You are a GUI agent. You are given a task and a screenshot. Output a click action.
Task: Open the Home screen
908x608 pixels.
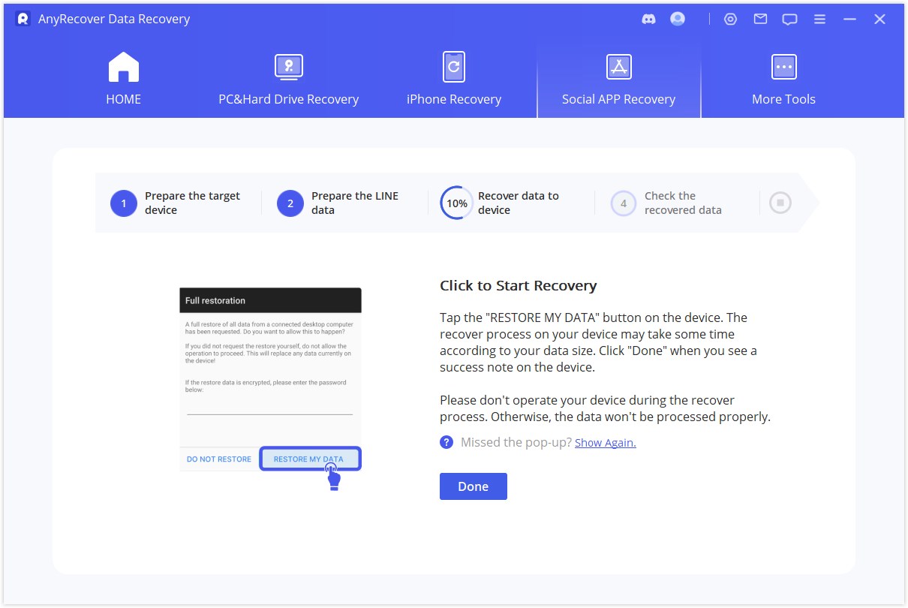click(x=123, y=77)
